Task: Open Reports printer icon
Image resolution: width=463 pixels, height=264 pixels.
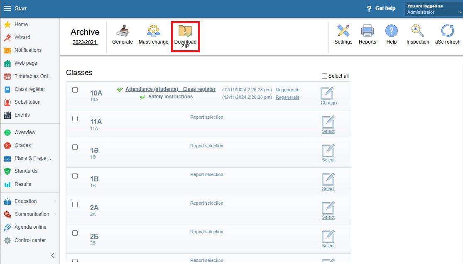Action: point(367,31)
